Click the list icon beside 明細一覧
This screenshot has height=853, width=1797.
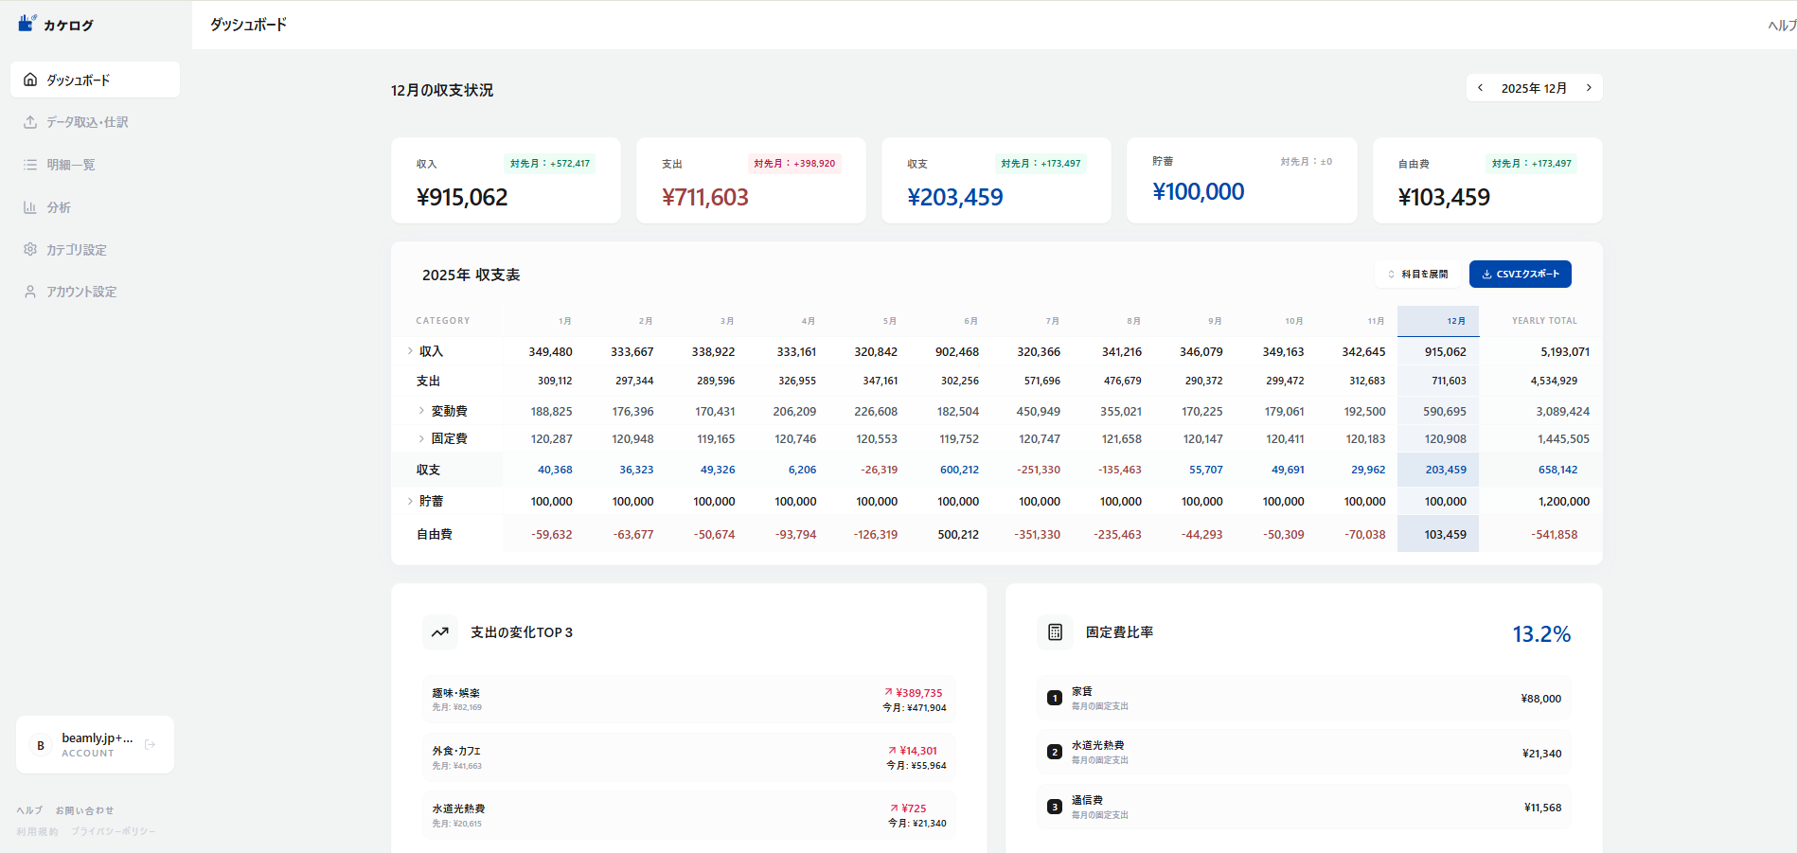[x=30, y=165]
